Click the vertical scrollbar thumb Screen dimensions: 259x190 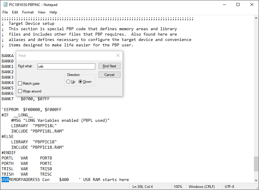point(256,164)
